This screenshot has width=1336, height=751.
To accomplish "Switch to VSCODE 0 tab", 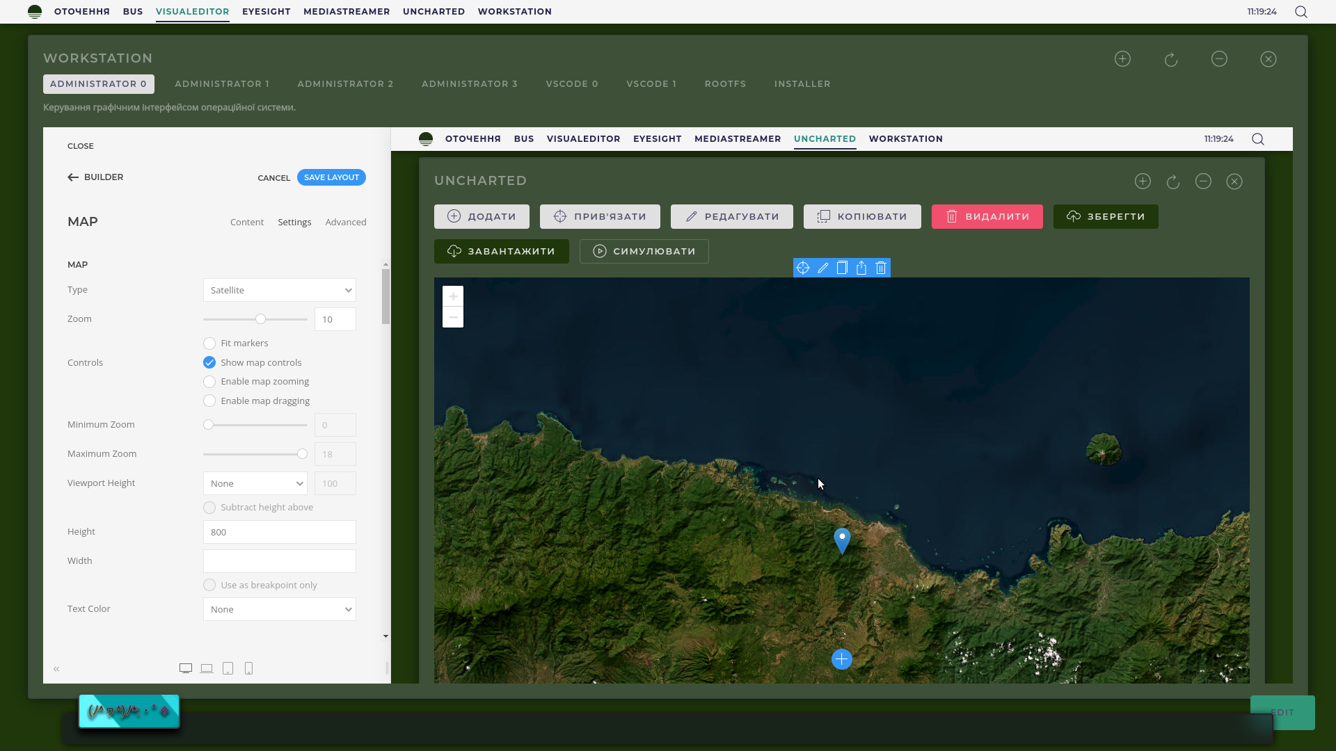I will (571, 84).
